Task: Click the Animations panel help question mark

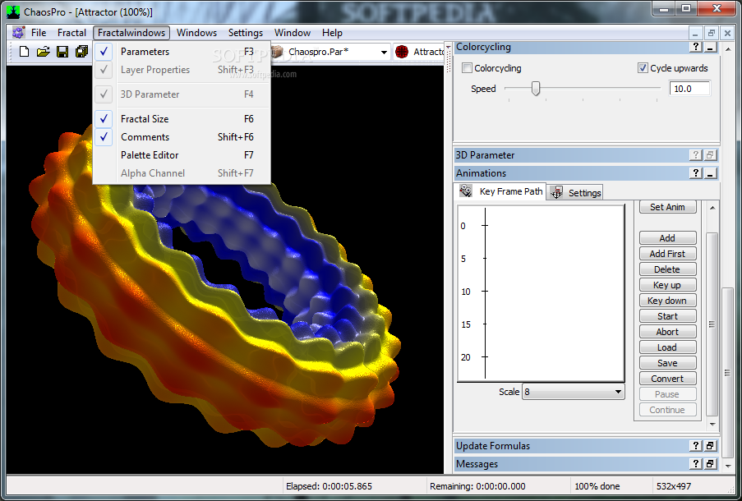Action: [x=695, y=173]
